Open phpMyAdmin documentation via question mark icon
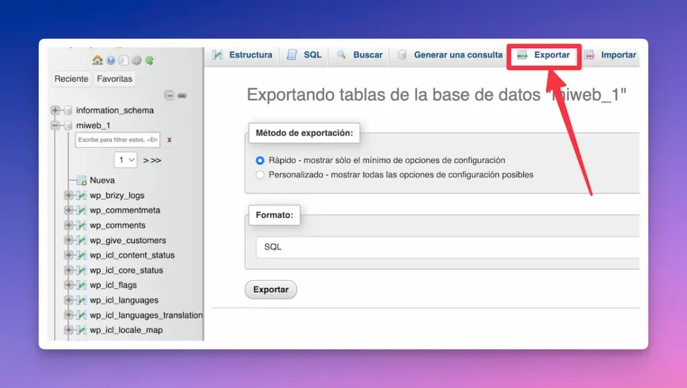The height and width of the screenshot is (388, 687). click(x=111, y=60)
